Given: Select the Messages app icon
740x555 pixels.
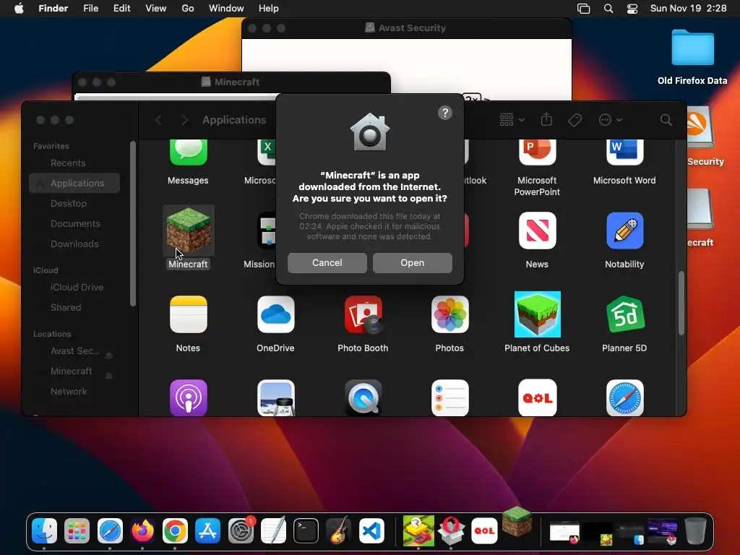Looking at the screenshot, I should [189, 152].
